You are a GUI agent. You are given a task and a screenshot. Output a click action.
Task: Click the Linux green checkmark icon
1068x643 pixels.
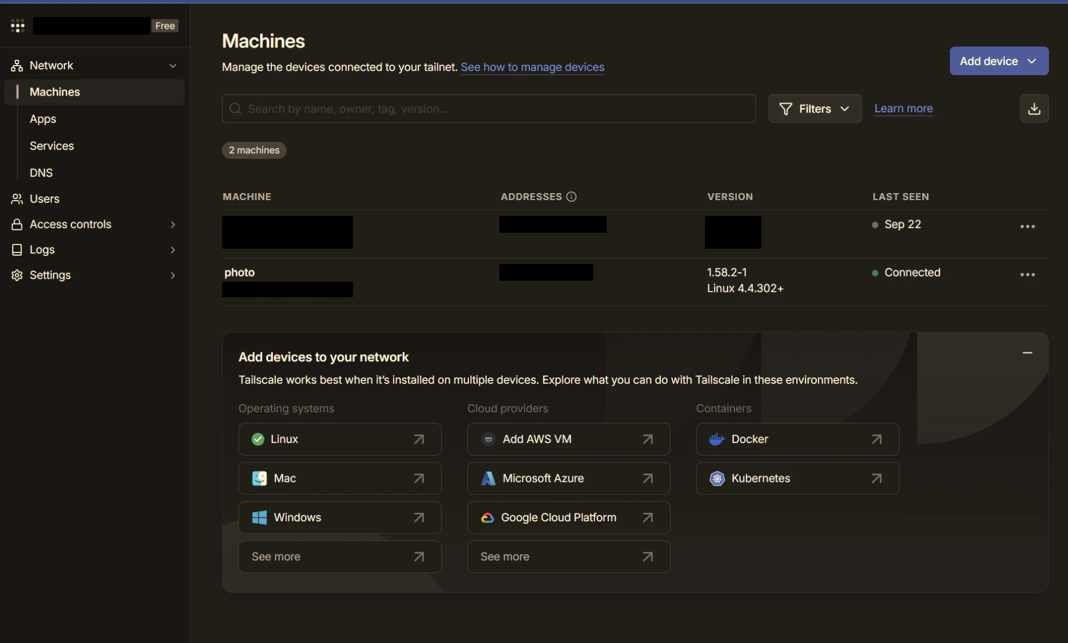(258, 439)
